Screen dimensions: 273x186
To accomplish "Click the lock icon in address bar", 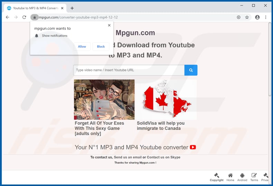I will [x=35, y=17].
